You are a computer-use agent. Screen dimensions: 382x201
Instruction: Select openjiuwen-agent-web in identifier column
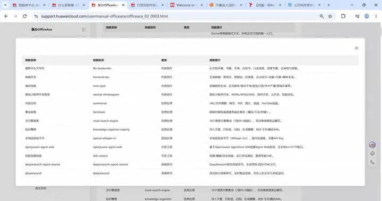[107, 147]
